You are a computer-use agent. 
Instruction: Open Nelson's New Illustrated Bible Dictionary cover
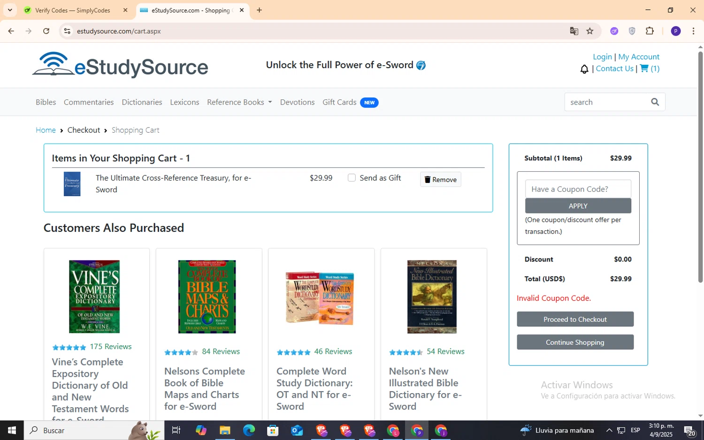[432, 296]
